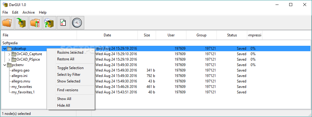This screenshot has height=117, width=312.
Task: Click the 1 node(s) selected status text
Action: click(x=16, y=114)
